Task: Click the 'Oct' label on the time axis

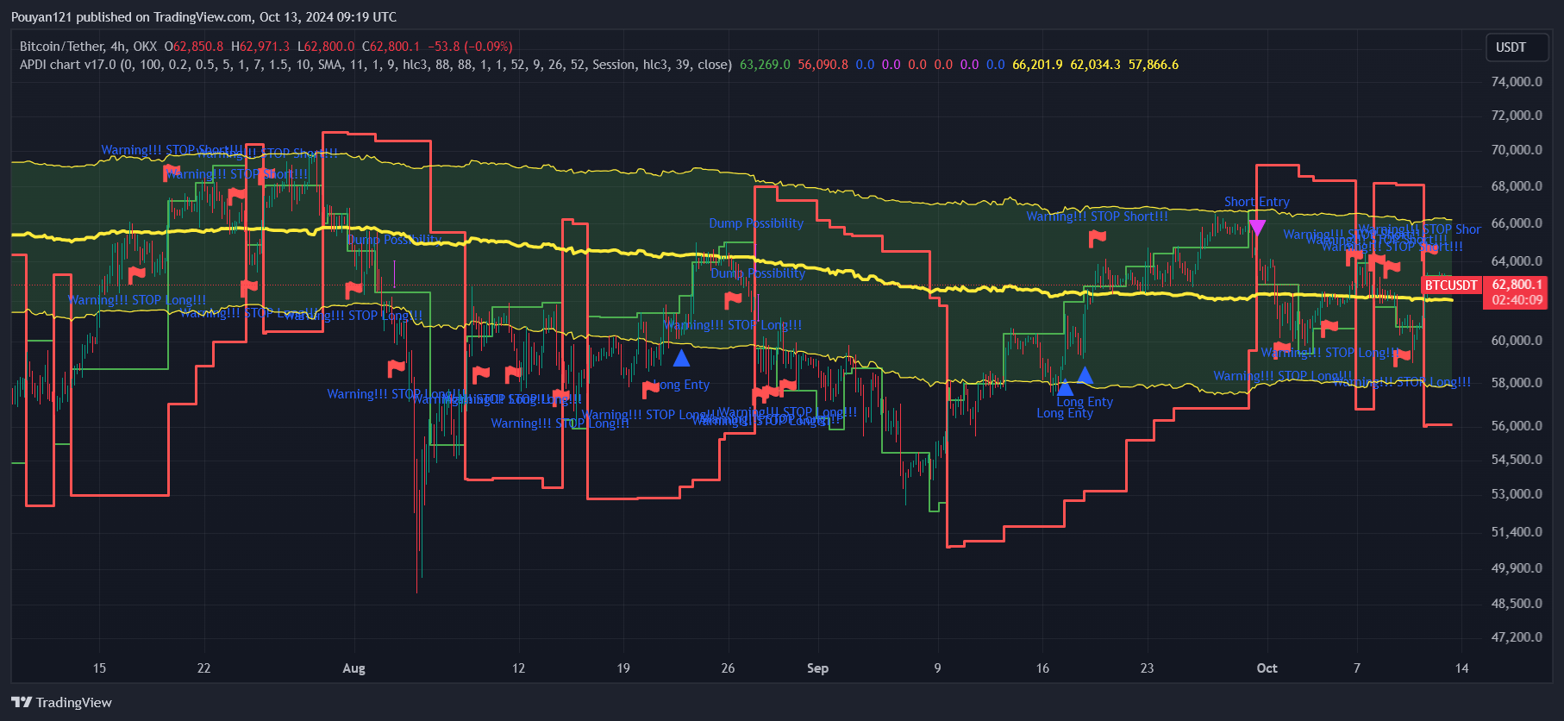Action: point(1267,668)
